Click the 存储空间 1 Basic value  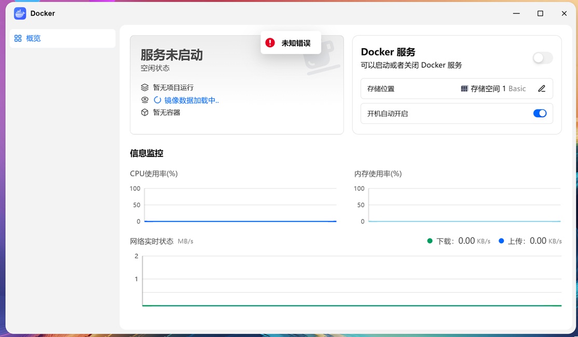tap(499, 89)
